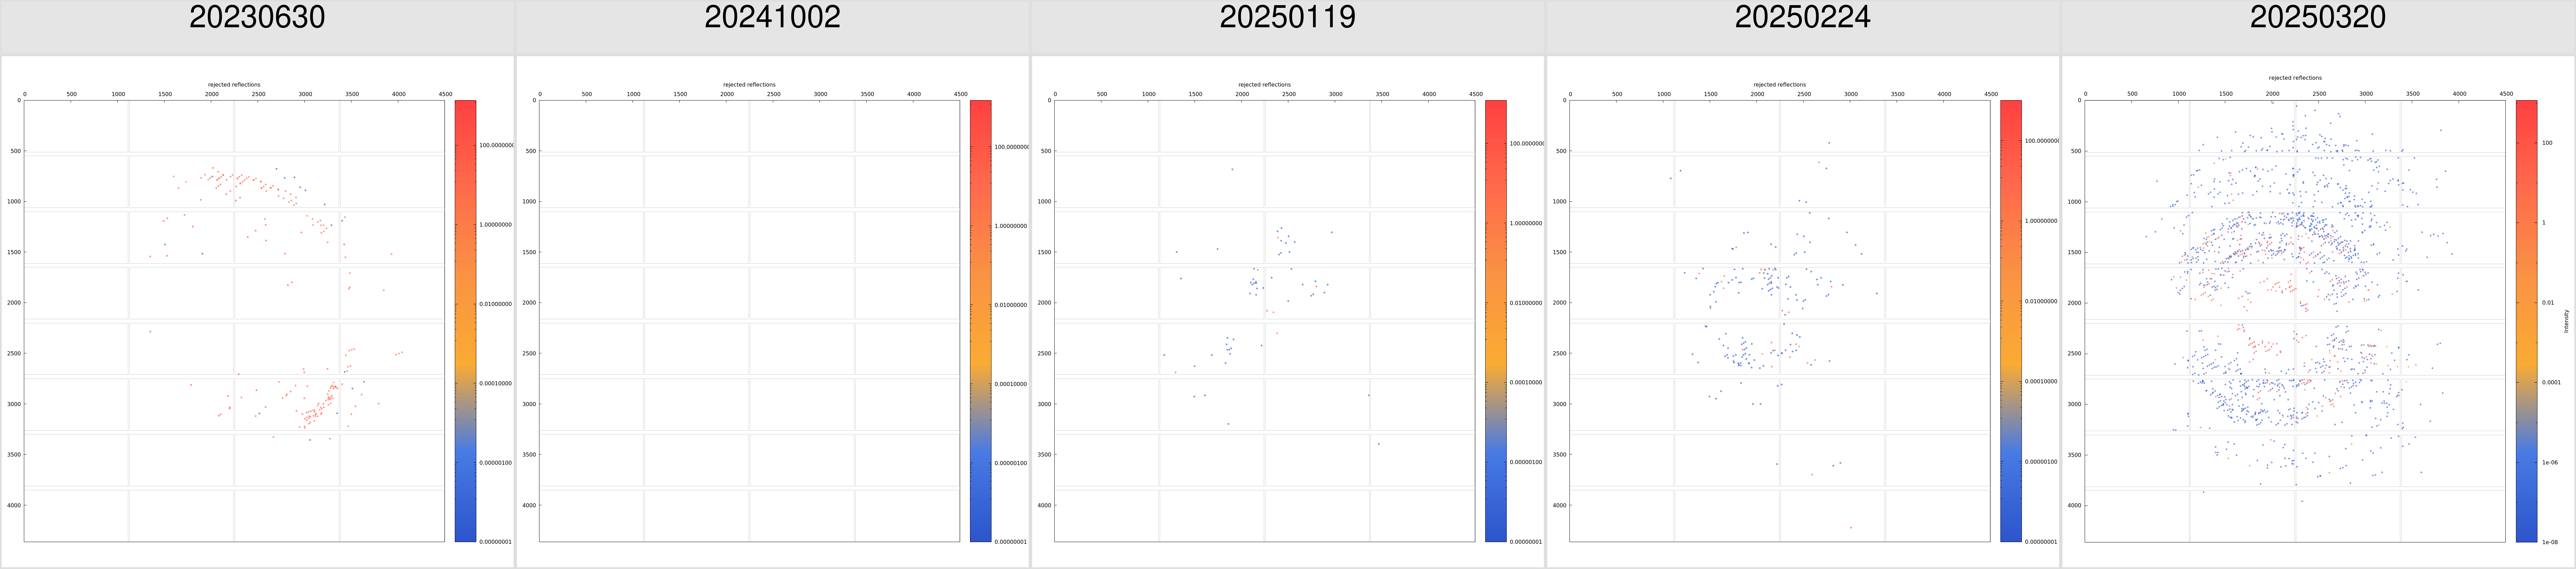Click the 'rejected reflections' title of the 20230630 plot
Image resolution: width=2576 pixels, height=569 pixels.
pos(234,85)
